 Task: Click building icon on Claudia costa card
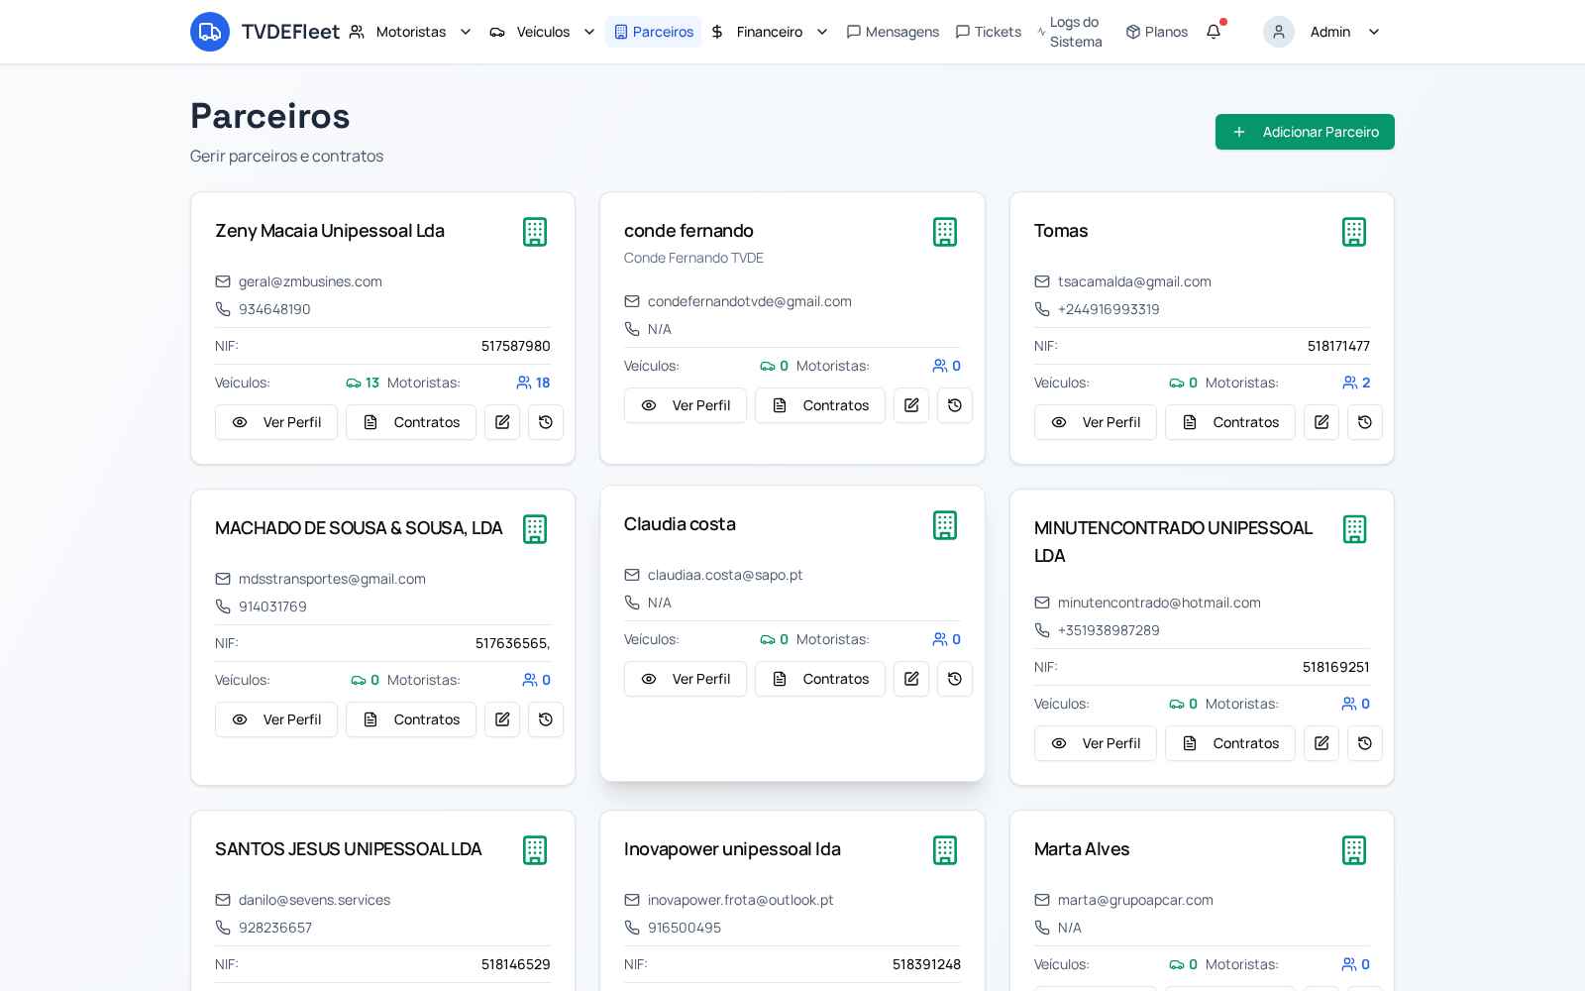pos(945,525)
